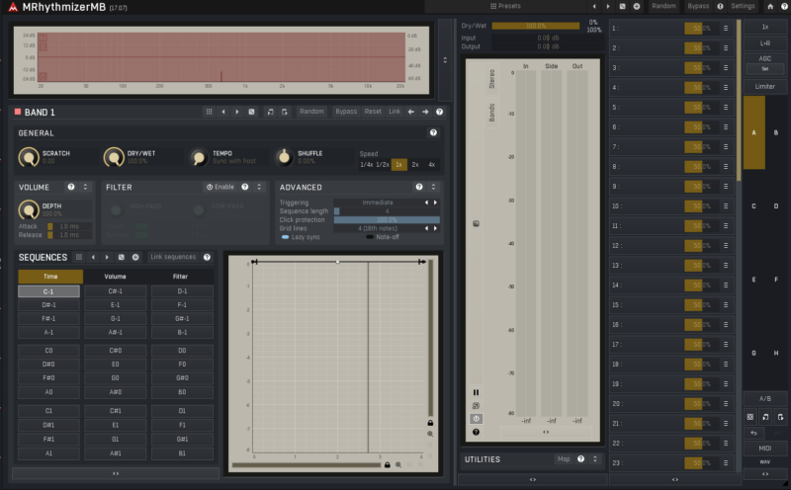The width and height of the screenshot is (791, 490).
Task: Select the C#0 sequence cell
Action: tap(116, 351)
